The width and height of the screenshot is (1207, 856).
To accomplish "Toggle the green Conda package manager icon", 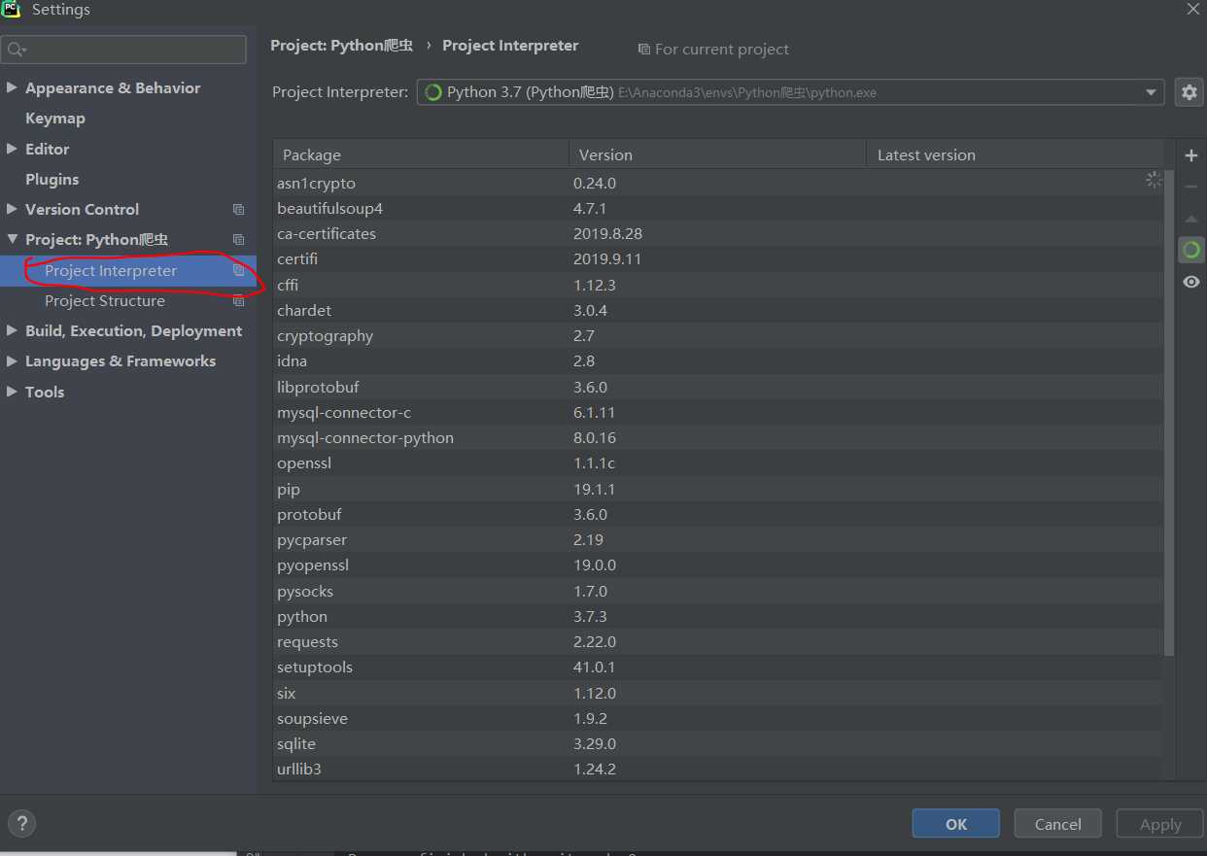I will click(x=1191, y=251).
